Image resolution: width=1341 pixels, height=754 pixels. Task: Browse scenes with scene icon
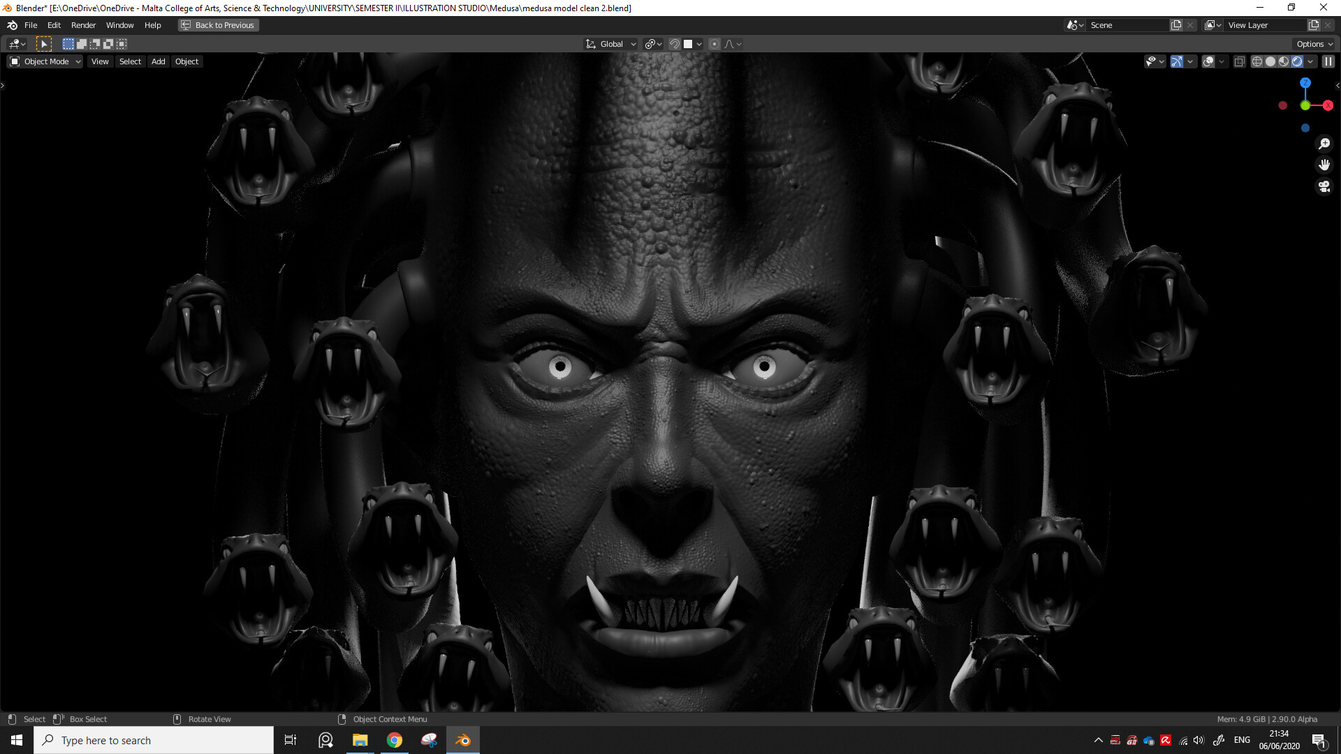tap(1075, 25)
